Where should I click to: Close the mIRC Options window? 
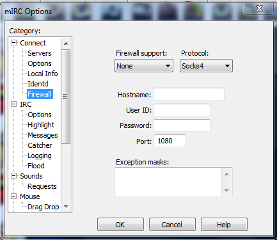click(x=259, y=8)
